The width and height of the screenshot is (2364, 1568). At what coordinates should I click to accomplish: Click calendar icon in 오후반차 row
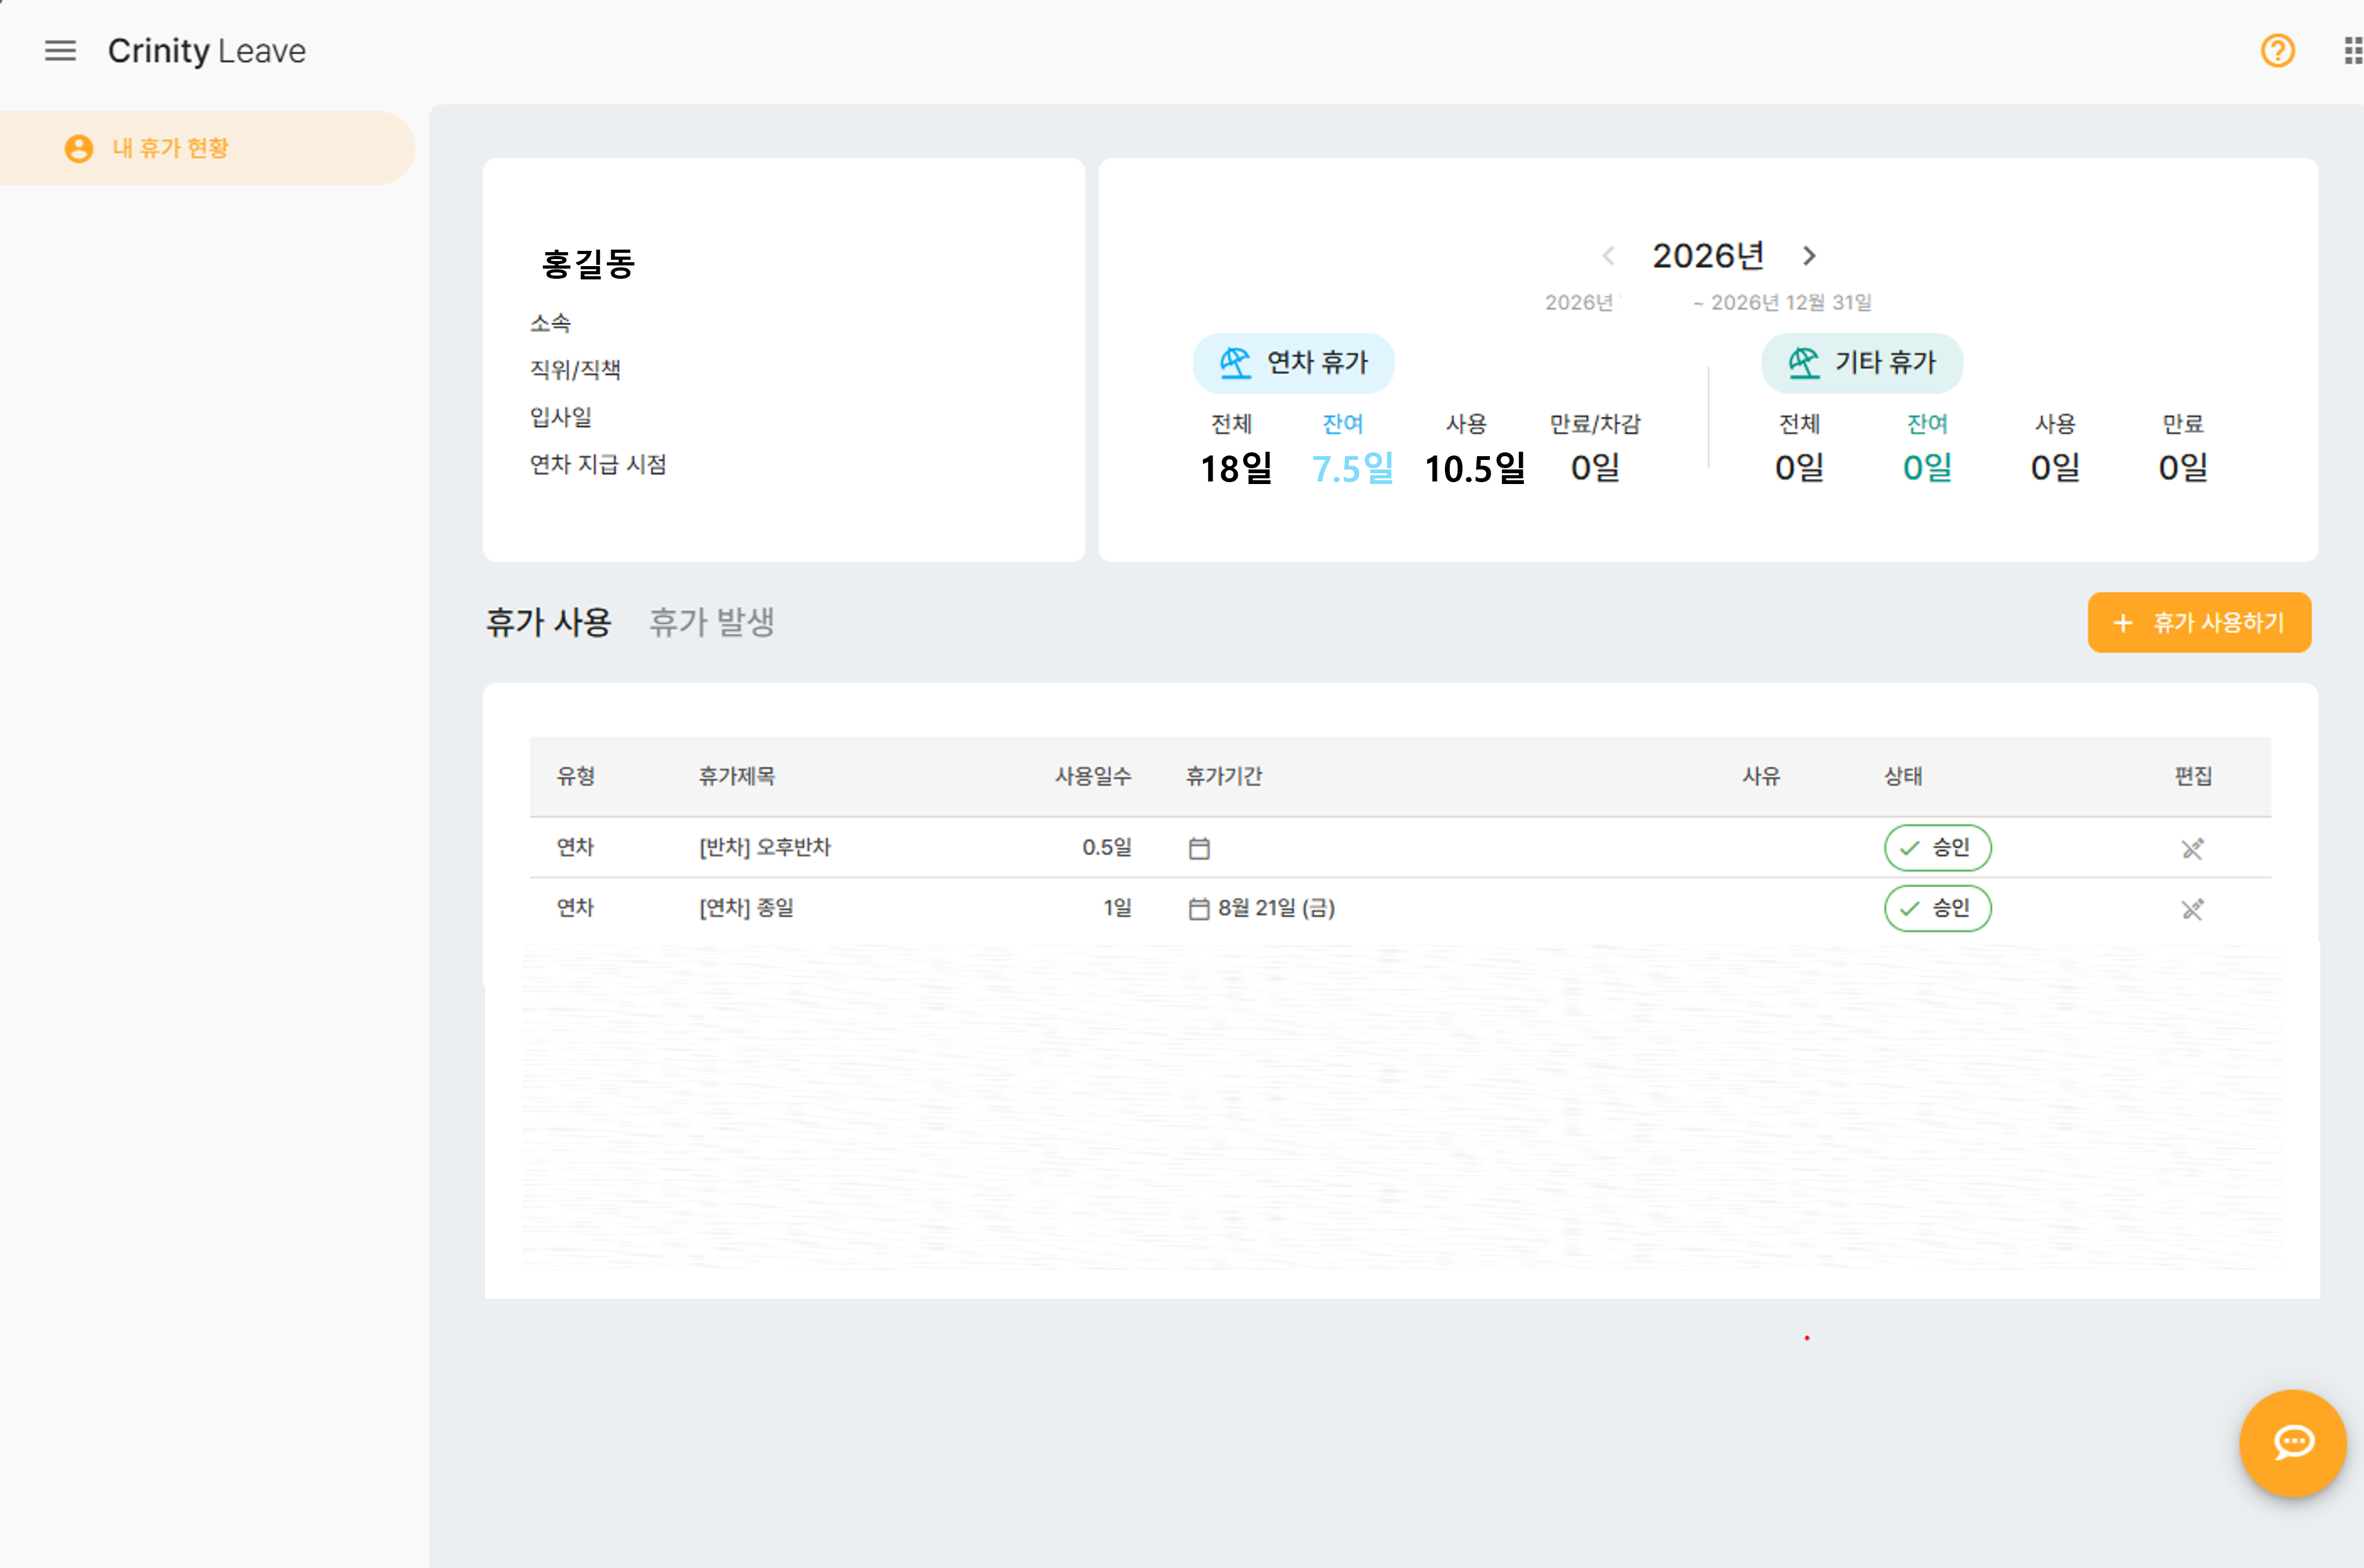pos(1200,848)
